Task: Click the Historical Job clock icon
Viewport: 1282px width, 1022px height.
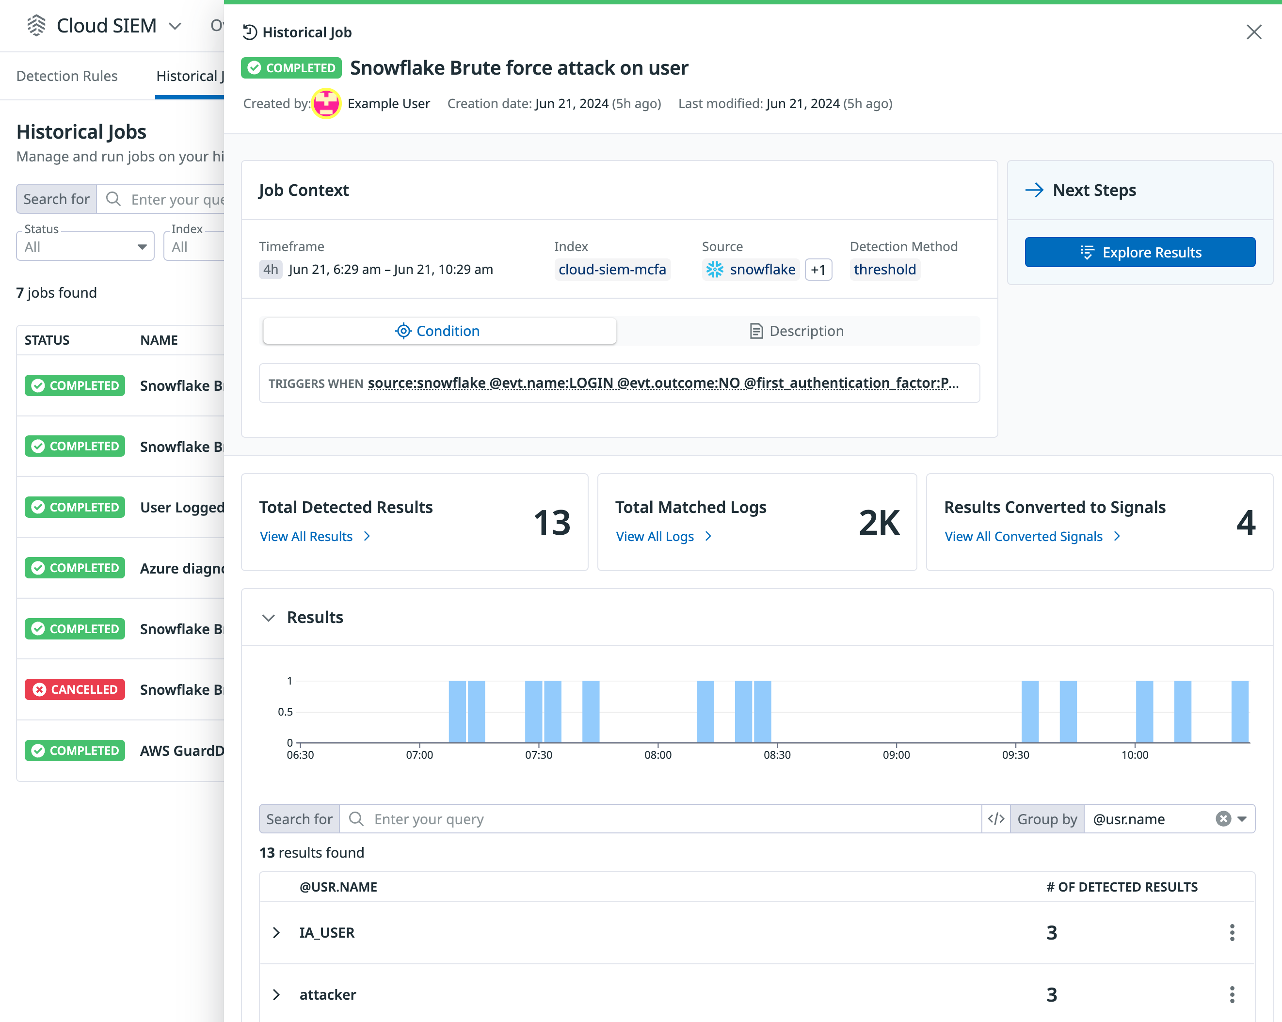Action: (x=250, y=32)
